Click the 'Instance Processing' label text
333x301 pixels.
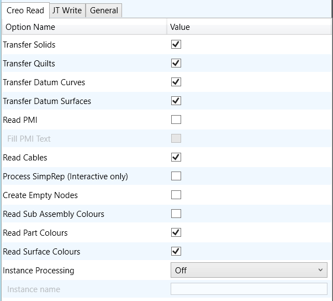(x=39, y=271)
